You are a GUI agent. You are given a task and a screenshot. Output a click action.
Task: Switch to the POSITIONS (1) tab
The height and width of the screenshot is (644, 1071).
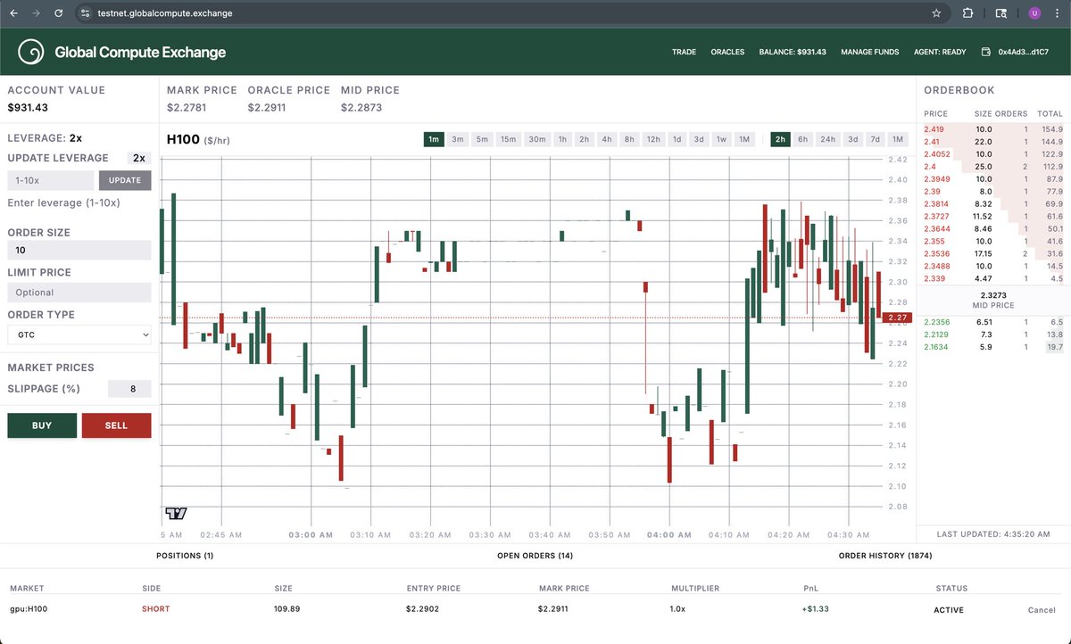[185, 556]
